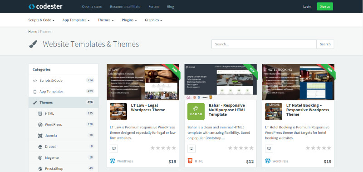Filter themes by Drupal subcategory

(x=64, y=147)
